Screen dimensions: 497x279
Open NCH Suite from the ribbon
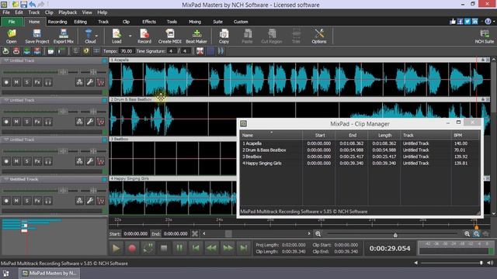[484, 36]
